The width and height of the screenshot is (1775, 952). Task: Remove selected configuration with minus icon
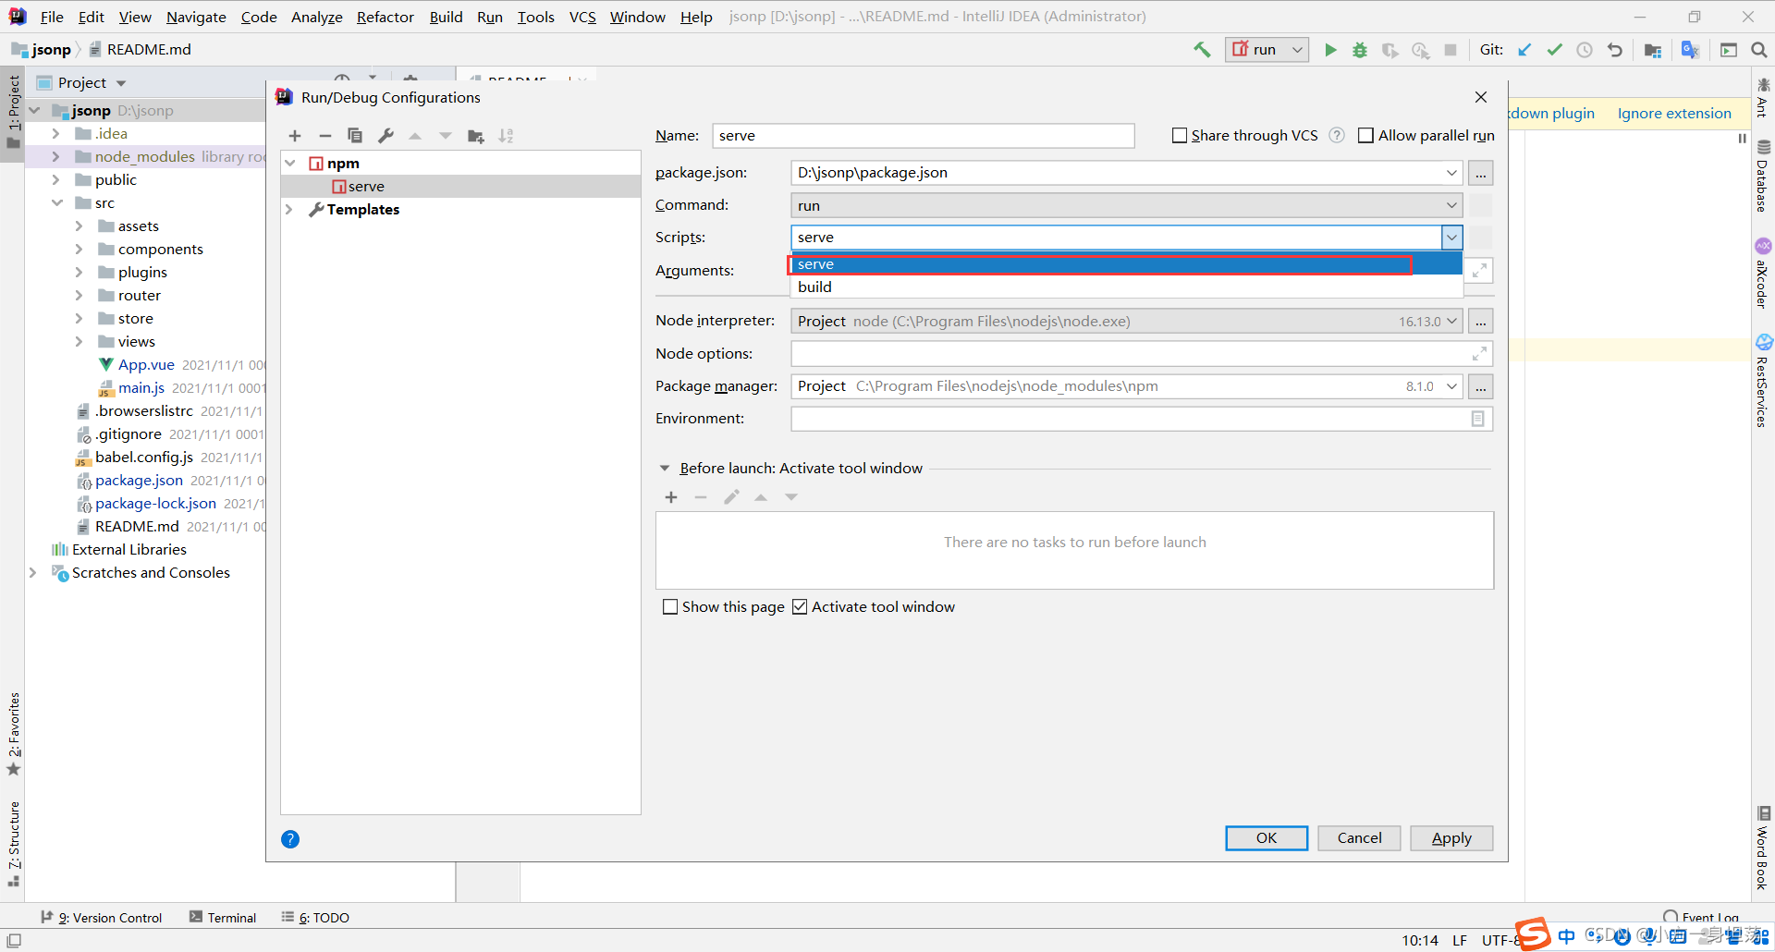(x=324, y=136)
